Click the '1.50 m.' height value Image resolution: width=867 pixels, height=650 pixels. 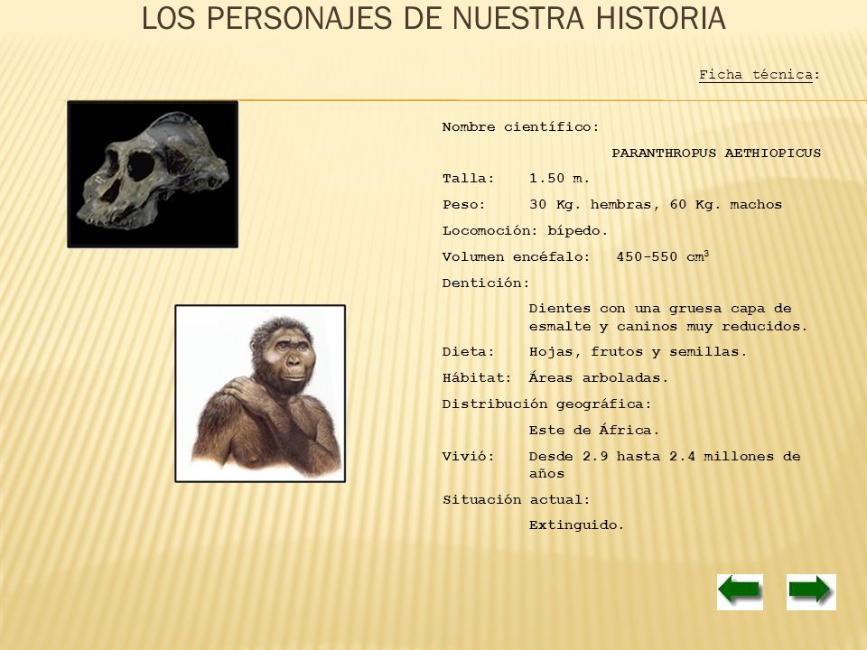pyautogui.click(x=559, y=179)
